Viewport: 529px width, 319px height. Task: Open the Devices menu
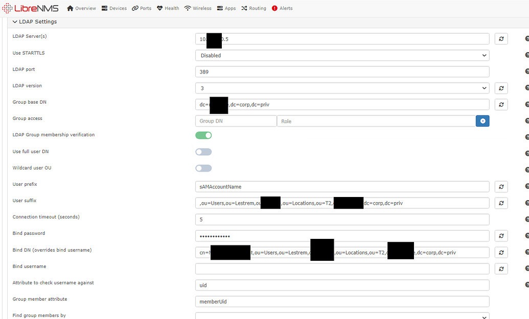[x=114, y=8]
